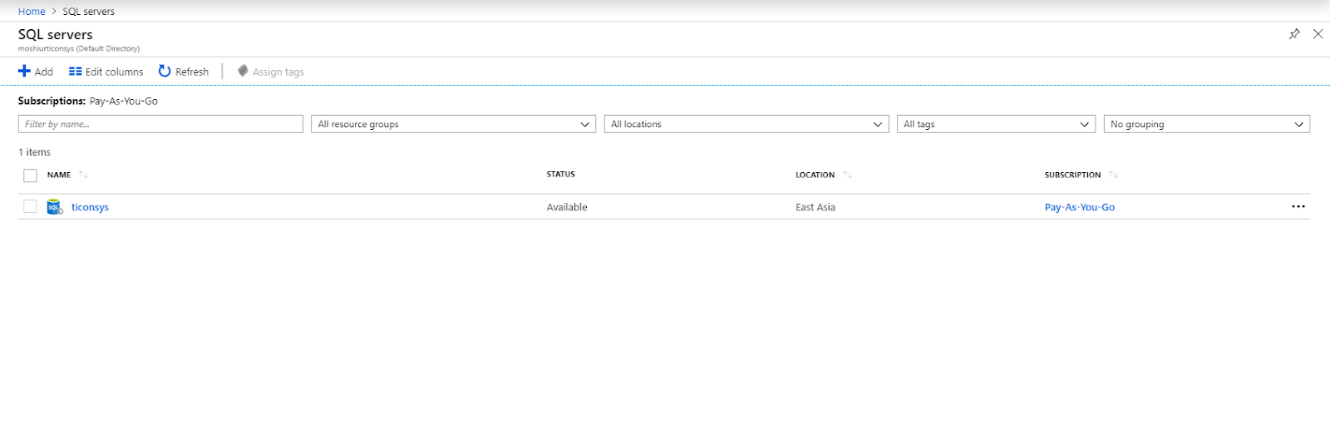Open the ticonsys row ellipsis menu
The height and width of the screenshot is (430, 1330).
click(1298, 206)
